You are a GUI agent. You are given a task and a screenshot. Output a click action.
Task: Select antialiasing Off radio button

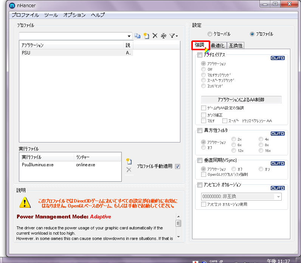(x=203, y=69)
